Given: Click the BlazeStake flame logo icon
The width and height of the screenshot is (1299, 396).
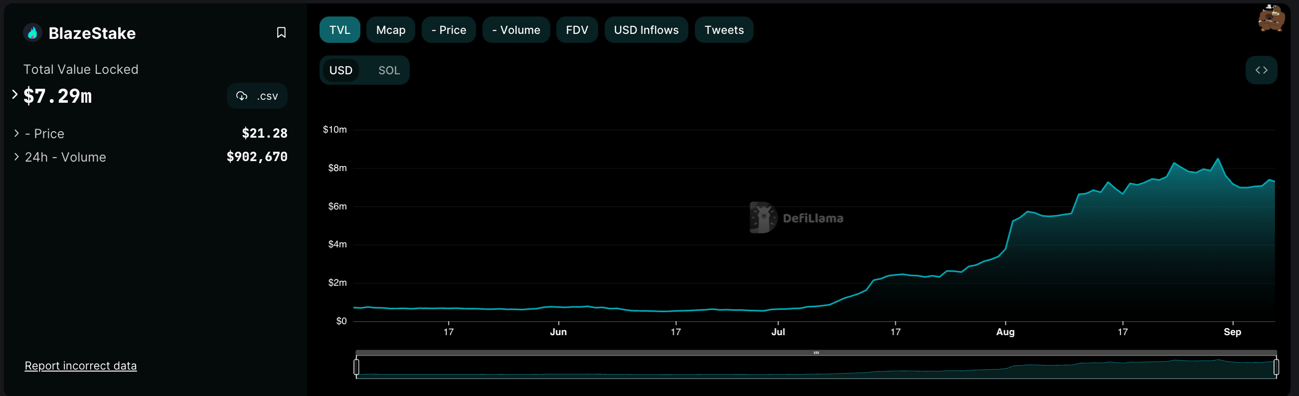Looking at the screenshot, I should click(33, 33).
